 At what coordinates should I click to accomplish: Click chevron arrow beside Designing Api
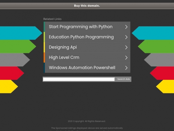(x=126, y=47)
